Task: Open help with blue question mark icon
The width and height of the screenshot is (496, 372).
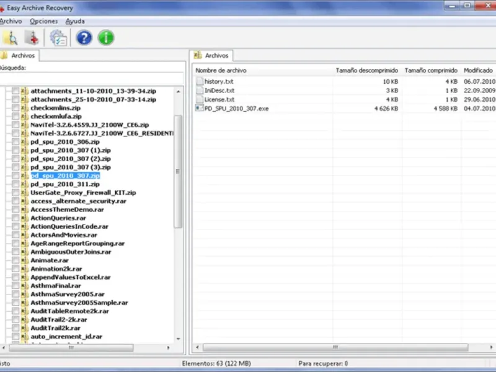Action: pyautogui.click(x=84, y=38)
